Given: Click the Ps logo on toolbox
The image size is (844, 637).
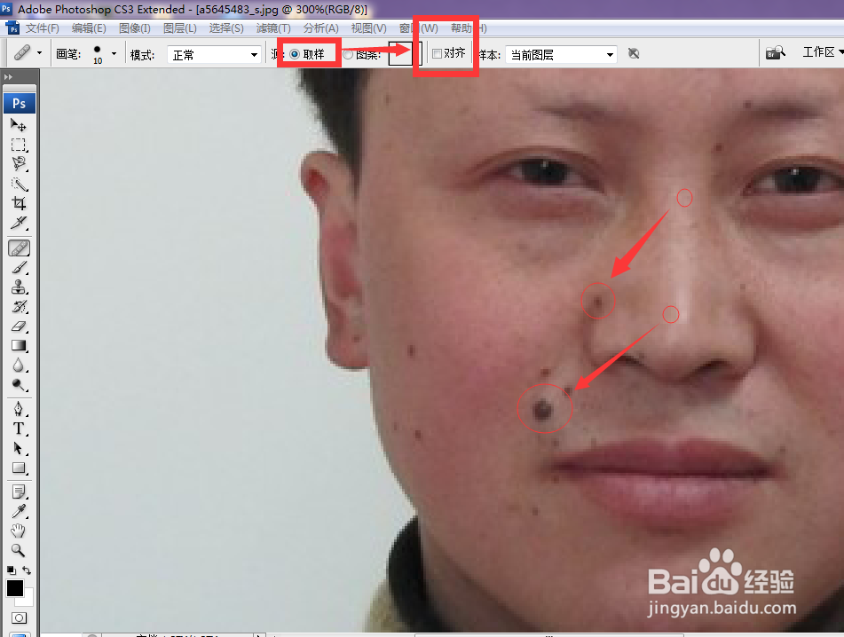Looking at the screenshot, I should click(20, 103).
